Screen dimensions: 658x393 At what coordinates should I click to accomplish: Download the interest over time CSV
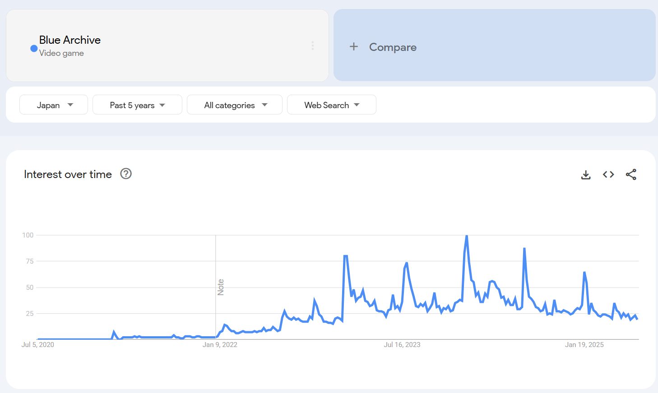point(586,174)
